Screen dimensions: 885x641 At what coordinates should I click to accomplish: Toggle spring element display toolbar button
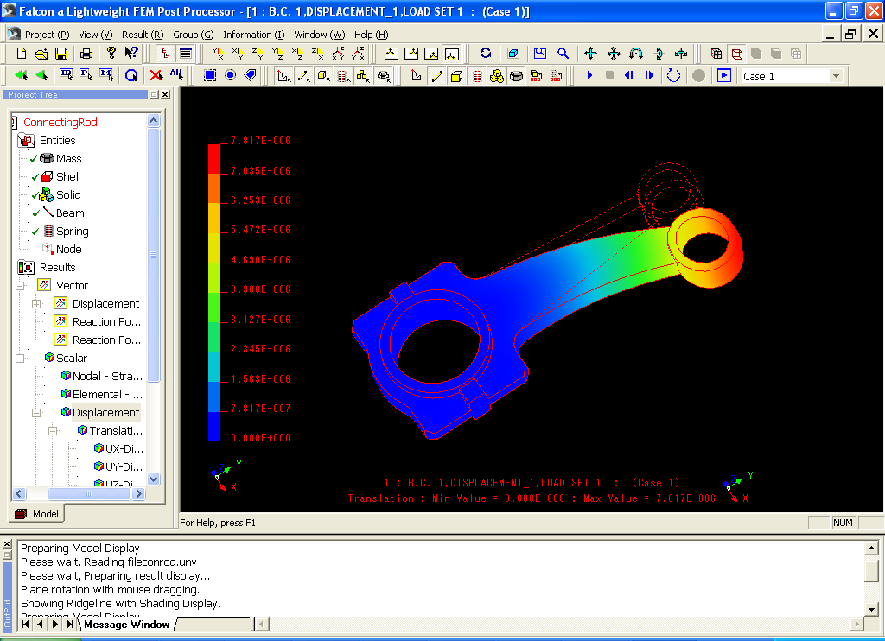coord(477,75)
